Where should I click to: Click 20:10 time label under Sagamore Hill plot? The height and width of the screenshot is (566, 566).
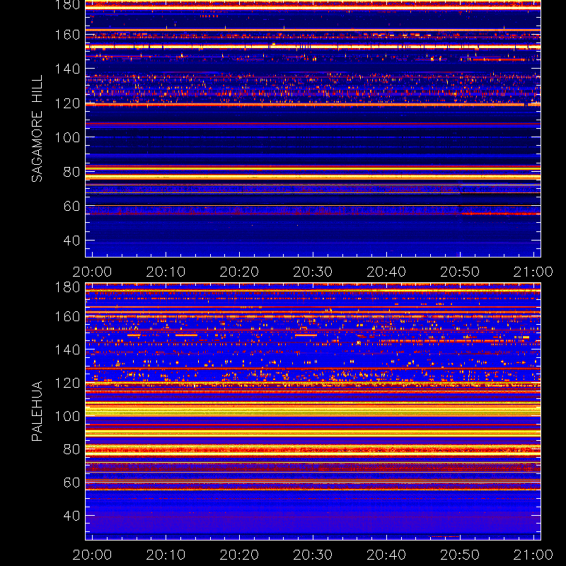(166, 272)
